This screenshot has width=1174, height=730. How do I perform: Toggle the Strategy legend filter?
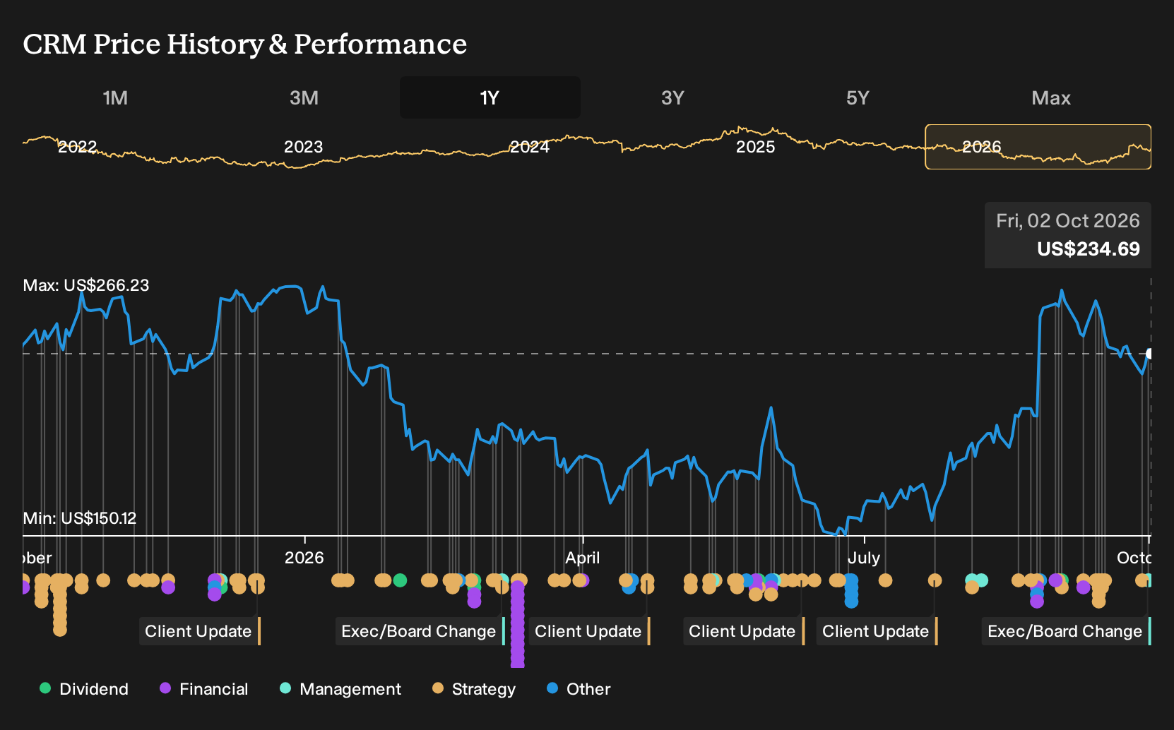pyautogui.click(x=474, y=689)
